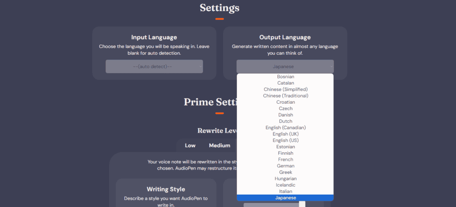Select highlighted Japanese option
The height and width of the screenshot is (207, 456).
point(285,198)
